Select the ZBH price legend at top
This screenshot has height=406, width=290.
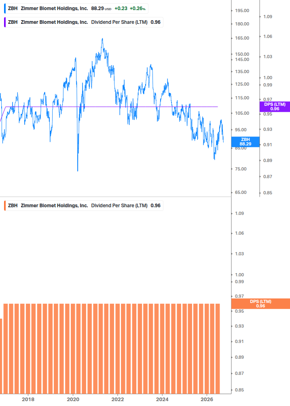click(76, 8)
